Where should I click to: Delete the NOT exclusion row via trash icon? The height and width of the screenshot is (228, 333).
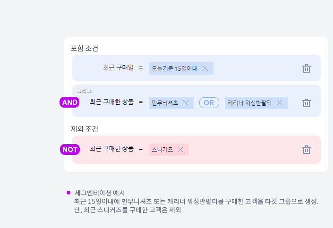pyautogui.click(x=307, y=150)
